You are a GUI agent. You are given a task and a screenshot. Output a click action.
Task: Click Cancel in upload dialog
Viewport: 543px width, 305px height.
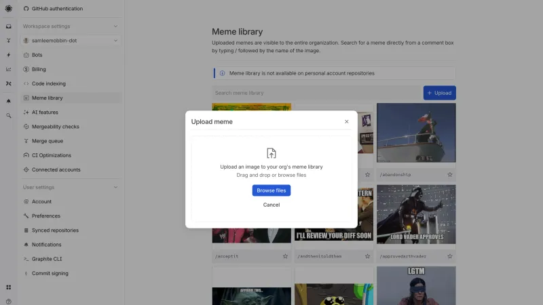tap(271, 205)
